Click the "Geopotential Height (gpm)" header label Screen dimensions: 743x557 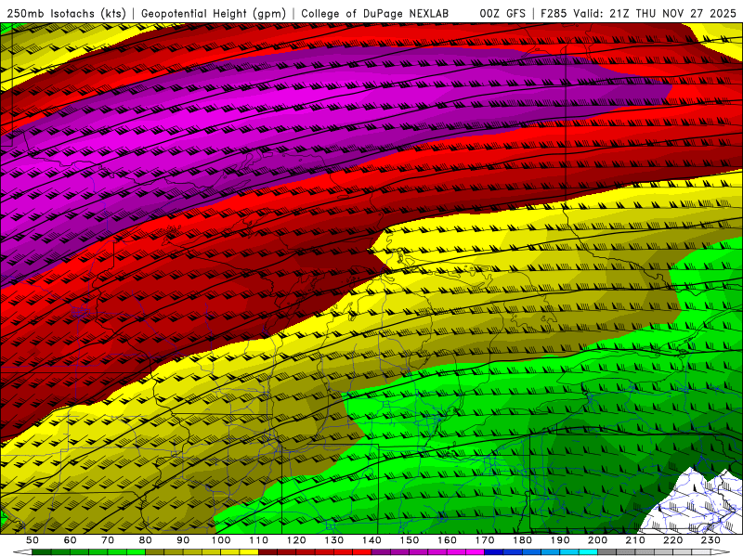point(214,13)
